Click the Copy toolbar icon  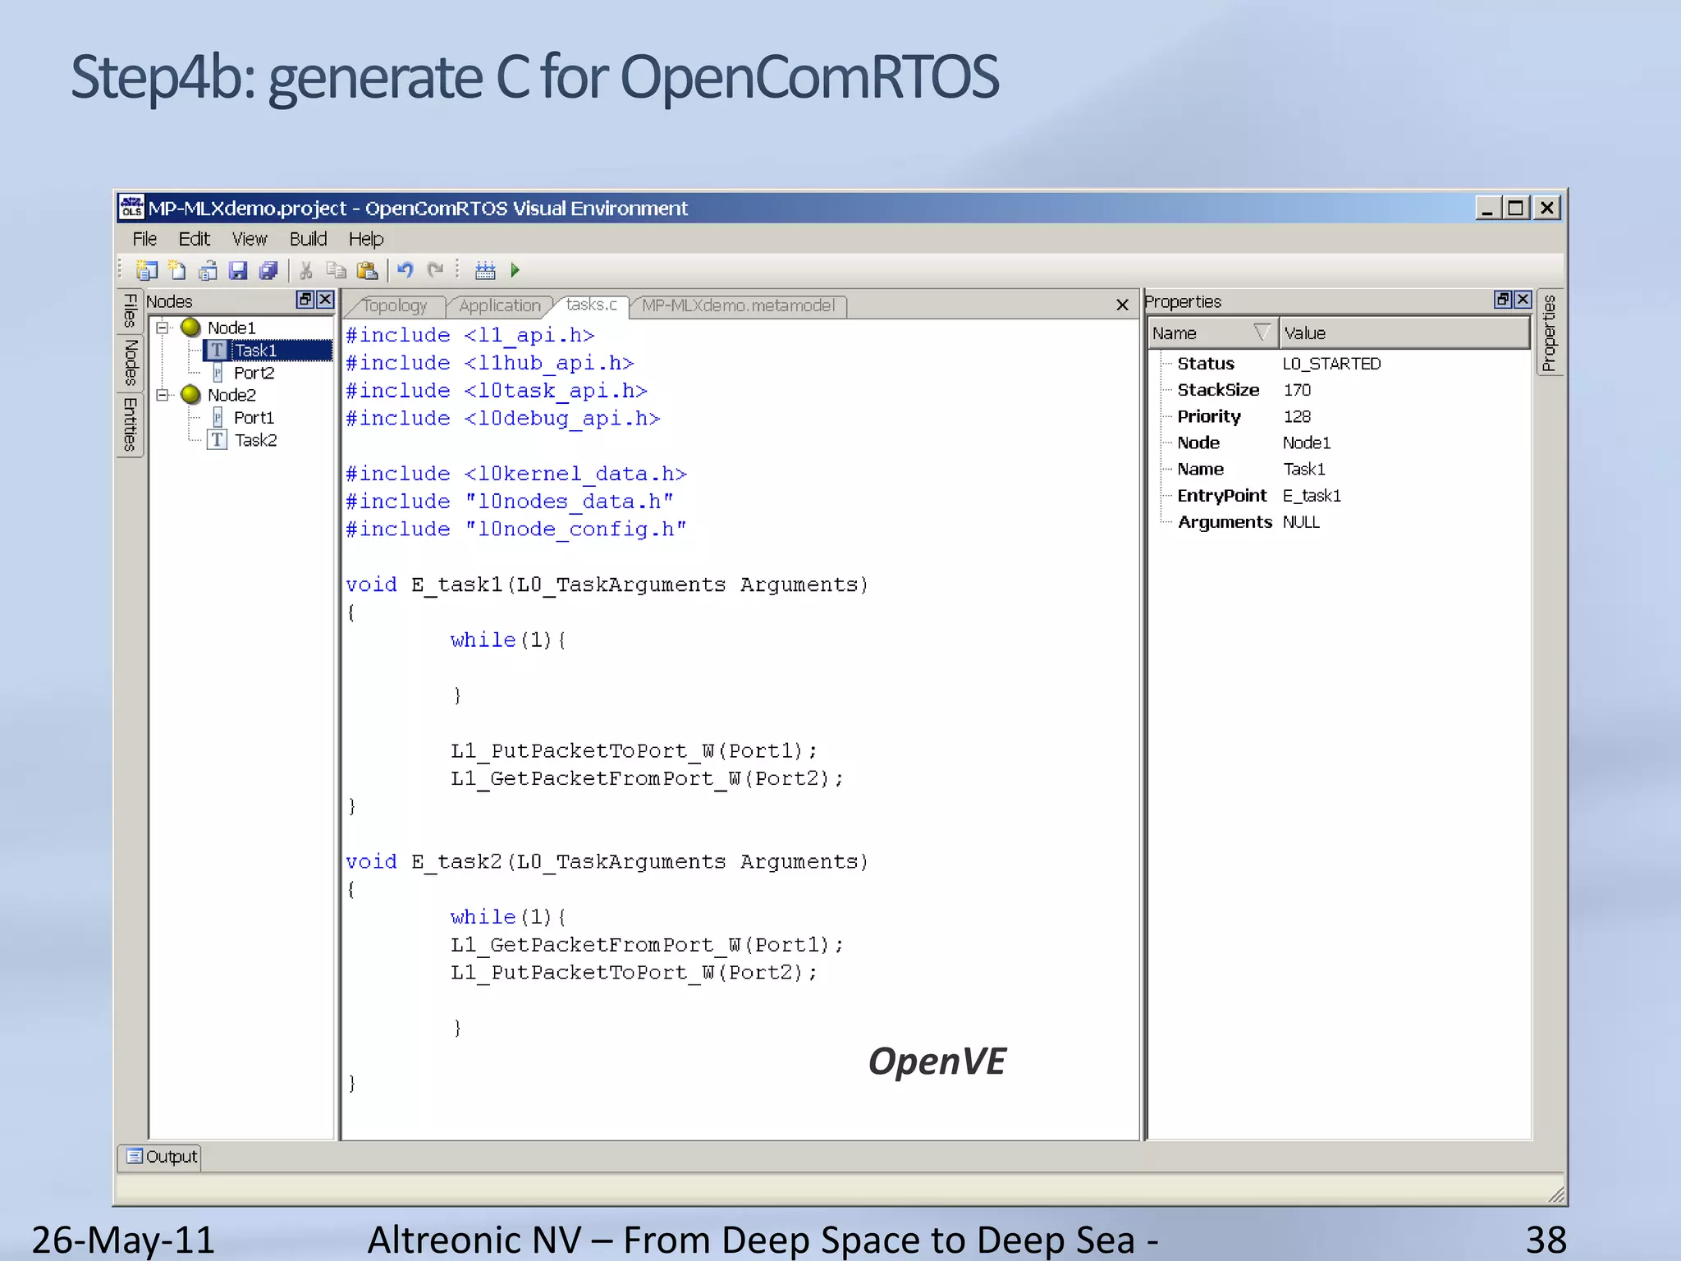coord(337,270)
